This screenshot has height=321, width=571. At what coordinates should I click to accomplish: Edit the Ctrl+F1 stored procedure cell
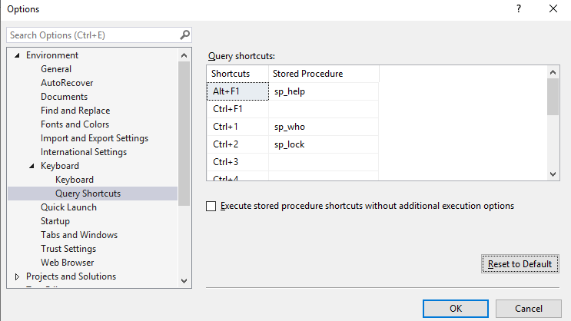click(x=323, y=109)
